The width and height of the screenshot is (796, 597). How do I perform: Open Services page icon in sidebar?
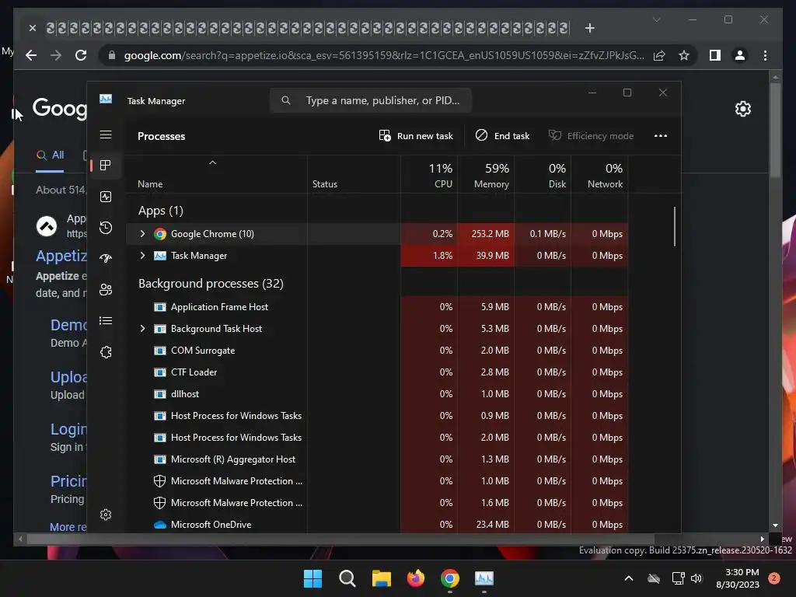(x=106, y=352)
